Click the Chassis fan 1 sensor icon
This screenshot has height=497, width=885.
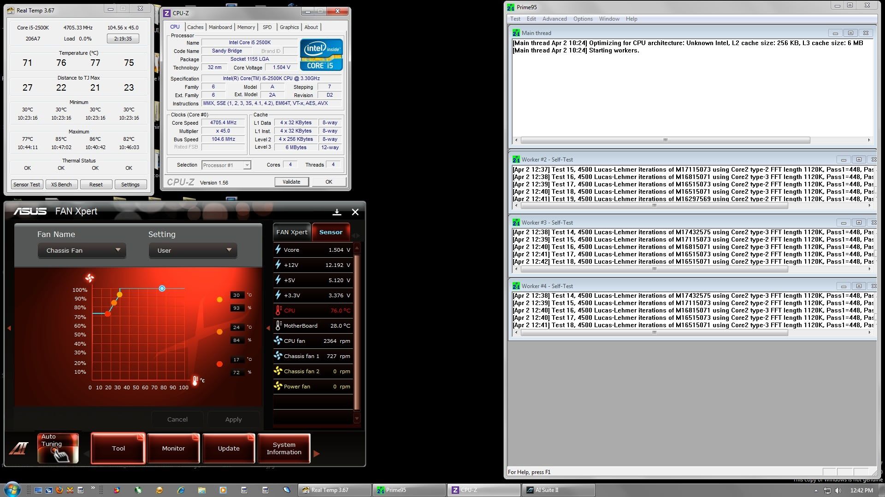(278, 356)
